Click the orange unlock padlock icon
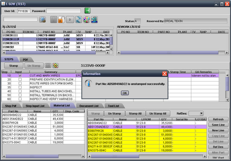This screenshot has width=231, height=161. [x=62, y=20]
